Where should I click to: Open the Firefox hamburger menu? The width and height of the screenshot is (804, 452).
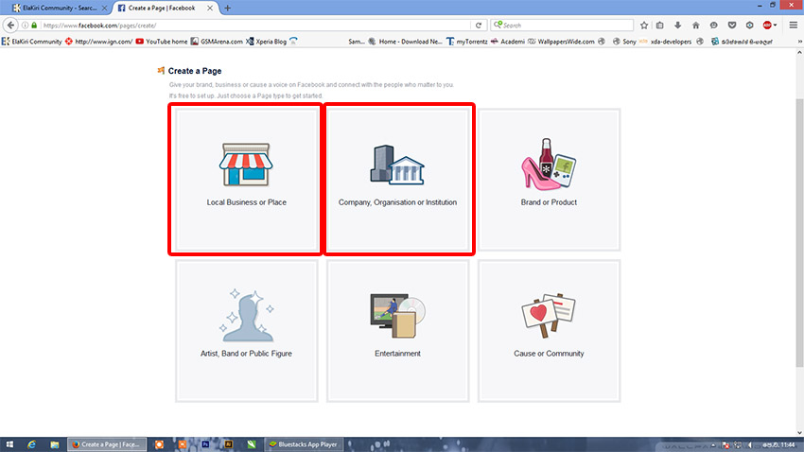pos(794,26)
